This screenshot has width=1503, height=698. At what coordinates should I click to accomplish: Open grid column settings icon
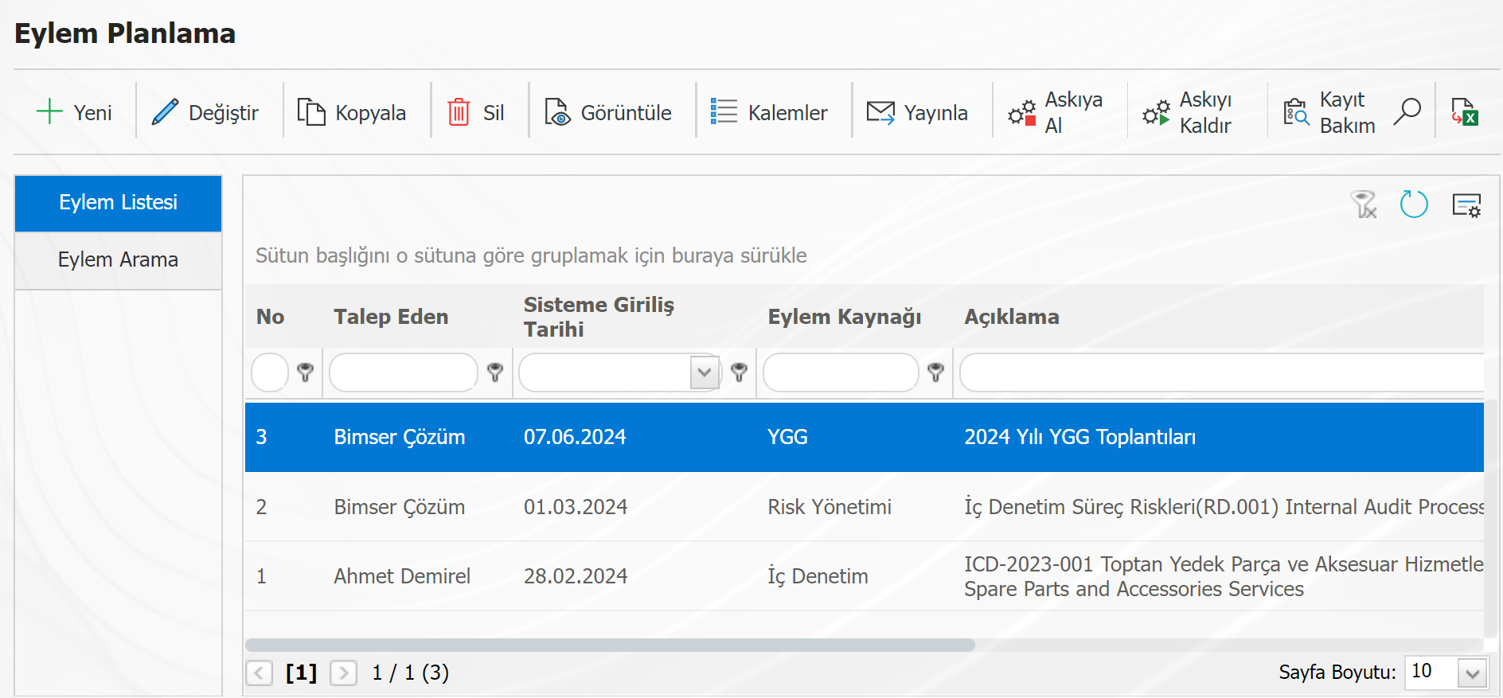(1466, 205)
